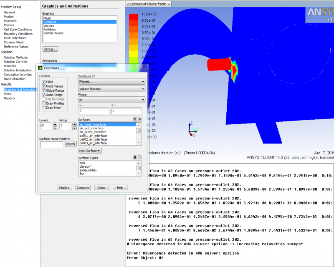Open Models in the navigation tree

[9, 17]
